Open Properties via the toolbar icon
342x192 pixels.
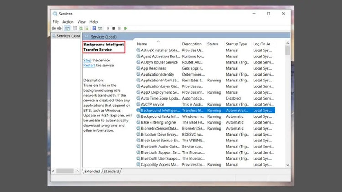(x=75, y=28)
